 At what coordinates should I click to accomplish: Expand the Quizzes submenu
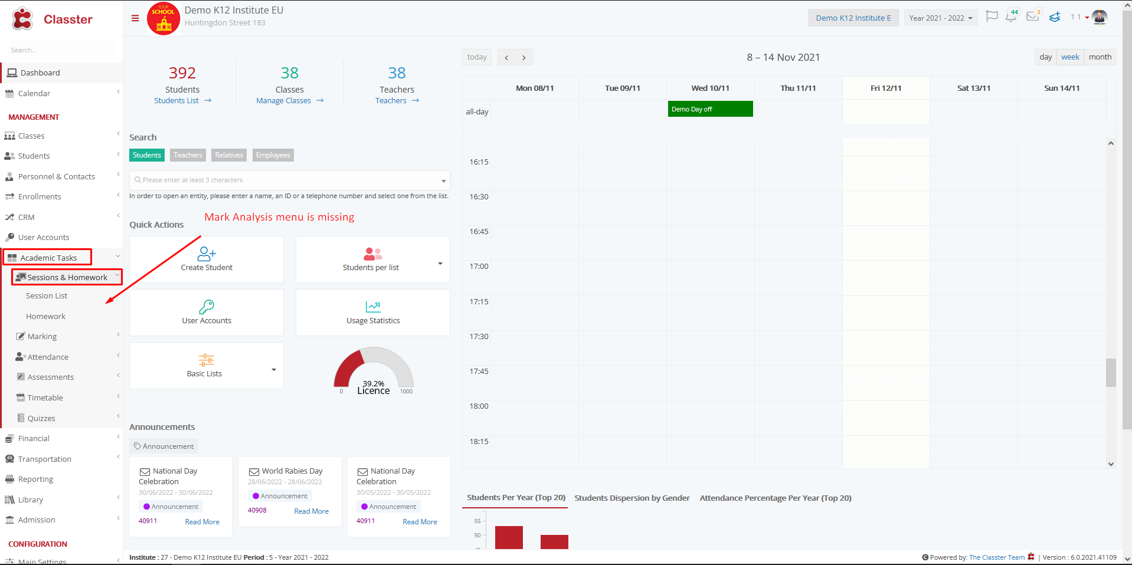pos(118,416)
